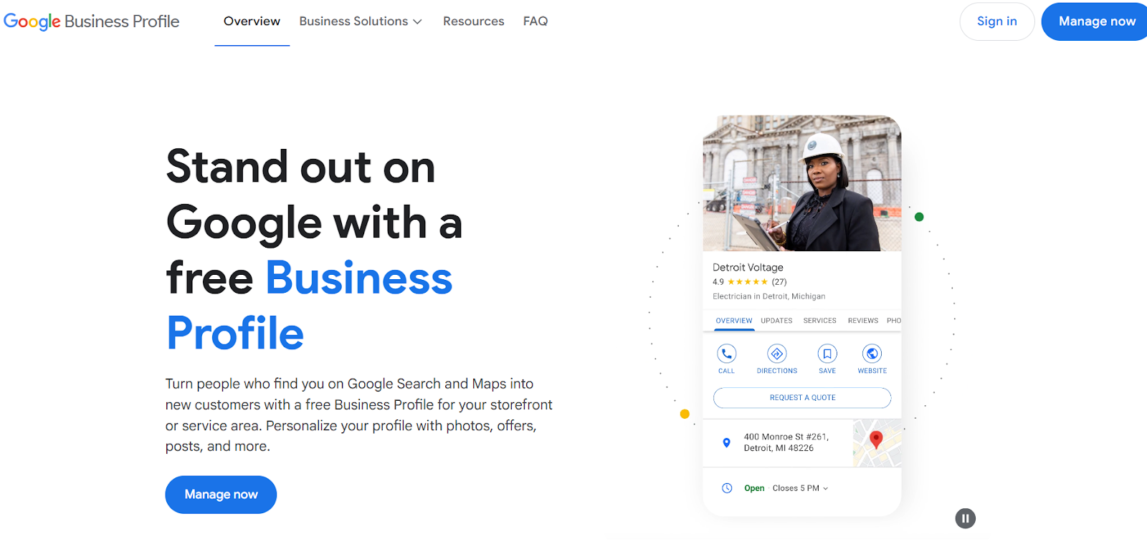This screenshot has height=554, width=1147.
Task: Pause the hero animation
Action: tap(966, 518)
